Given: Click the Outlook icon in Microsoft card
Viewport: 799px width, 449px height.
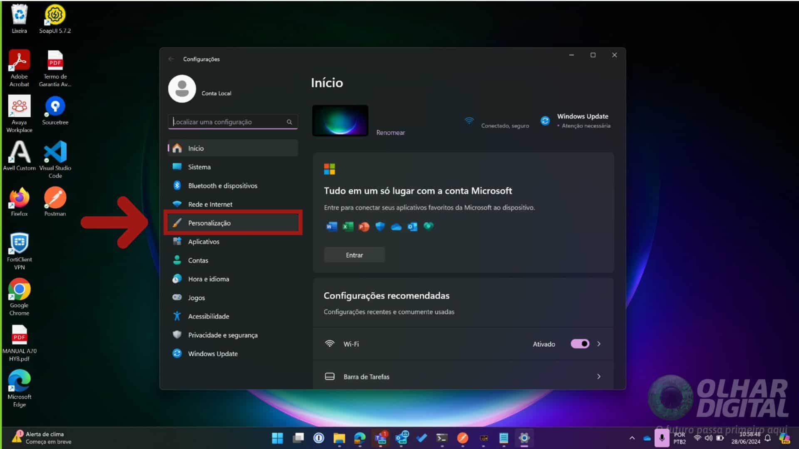Looking at the screenshot, I should [x=412, y=227].
